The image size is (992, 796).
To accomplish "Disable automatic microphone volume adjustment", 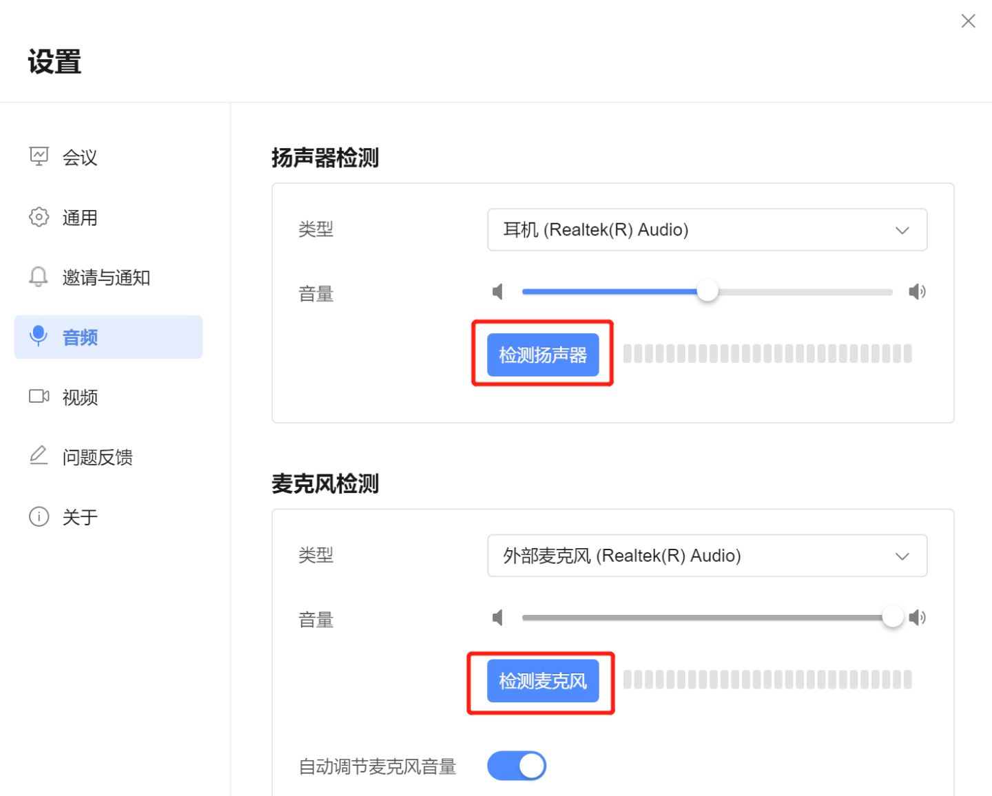I will coord(517,765).
